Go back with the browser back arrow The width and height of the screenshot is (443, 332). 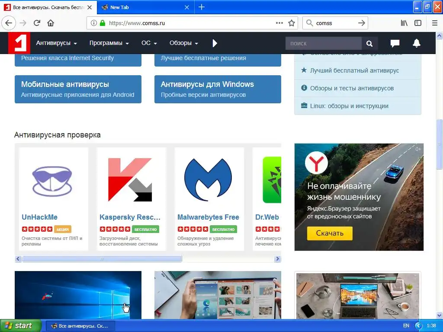[x=9, y=23]
